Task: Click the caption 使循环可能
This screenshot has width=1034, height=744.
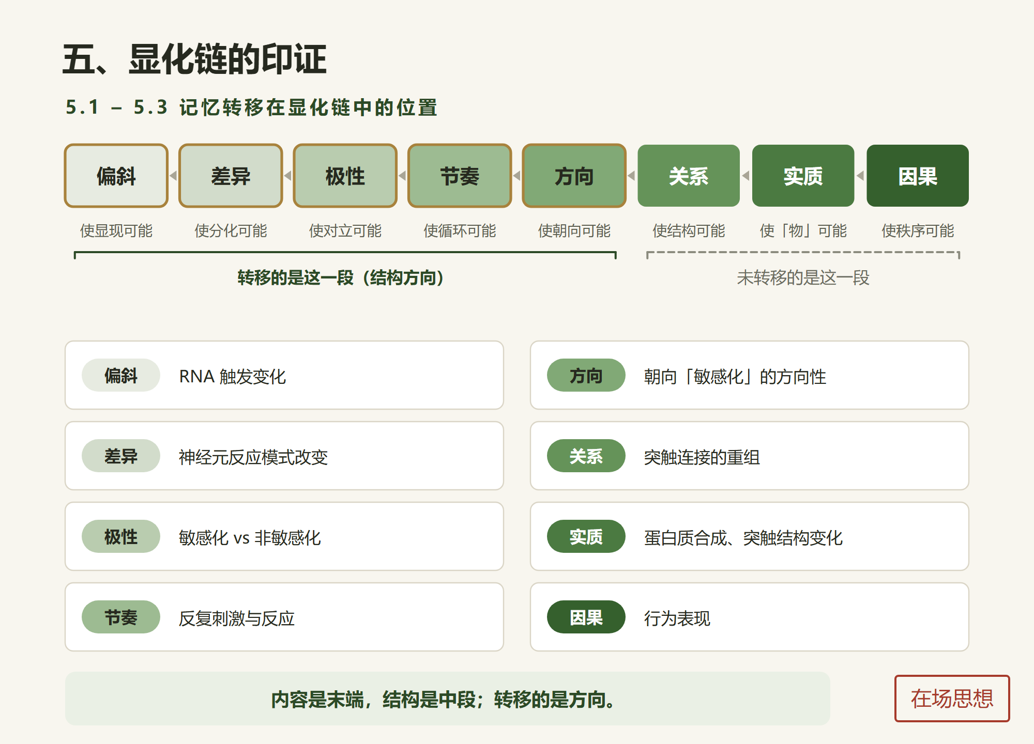Action: [460, 230]
